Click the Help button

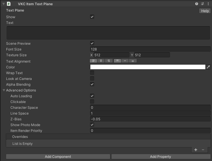click(205, 11)
